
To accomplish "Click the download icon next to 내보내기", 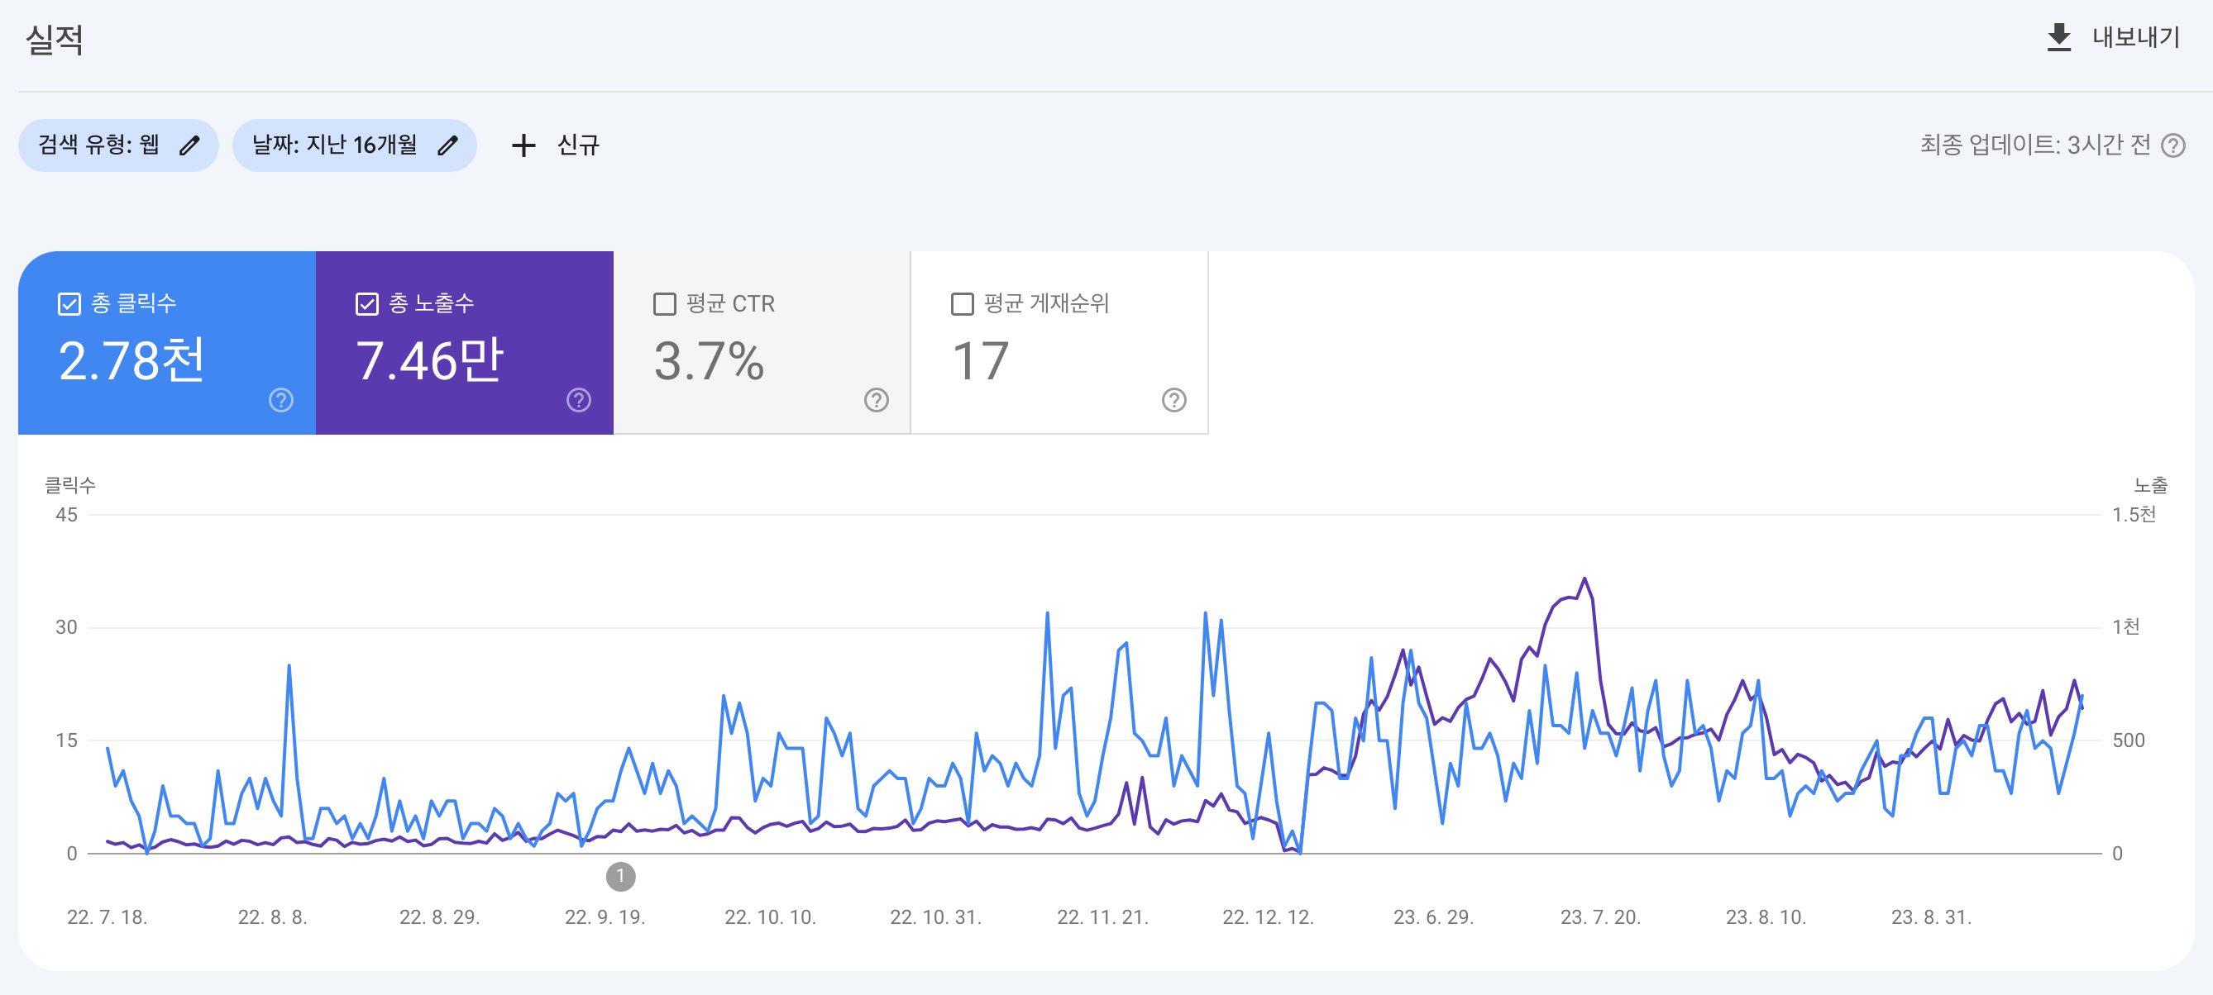I will (2058, 38).
